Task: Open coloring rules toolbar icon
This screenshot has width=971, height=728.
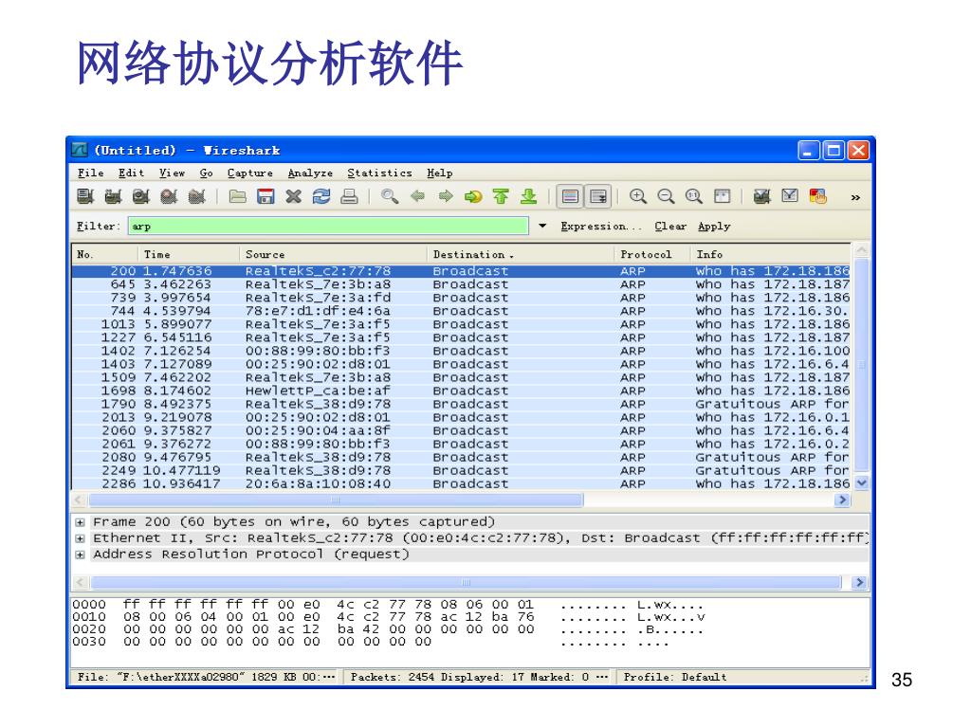Action: pyautogui.click(x=818, y=197)
